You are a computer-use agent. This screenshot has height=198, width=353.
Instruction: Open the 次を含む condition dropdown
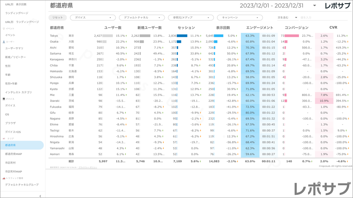tap(288, 18)
